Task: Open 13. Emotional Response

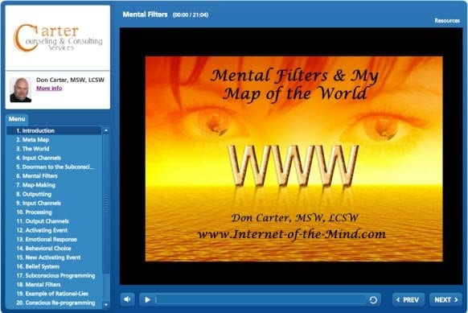Action: 54,239
